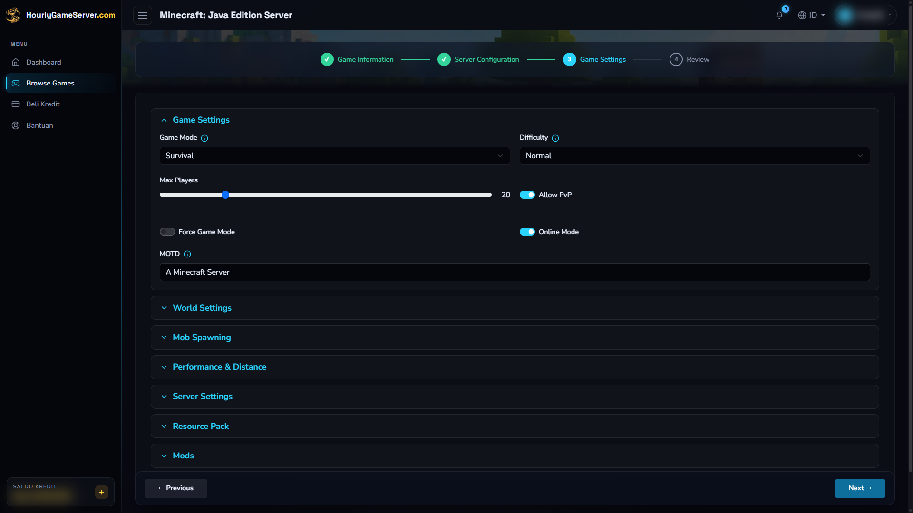
Task: Click the Max Players value 20
Action: click(506, 195)
